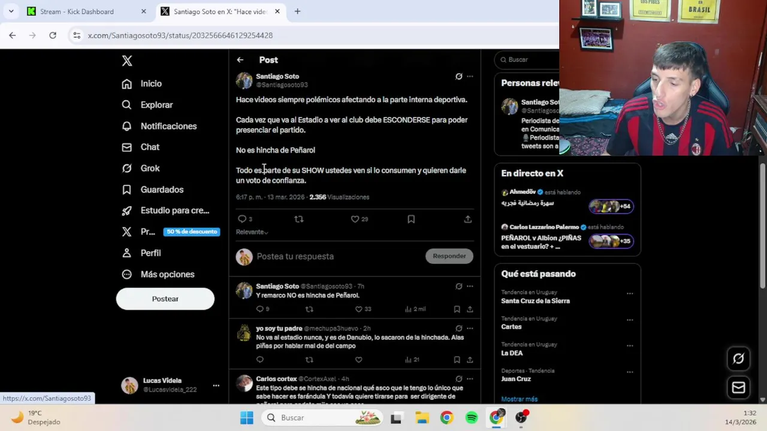
Task: Open the Windows Start menu
Action: [247, 418]
